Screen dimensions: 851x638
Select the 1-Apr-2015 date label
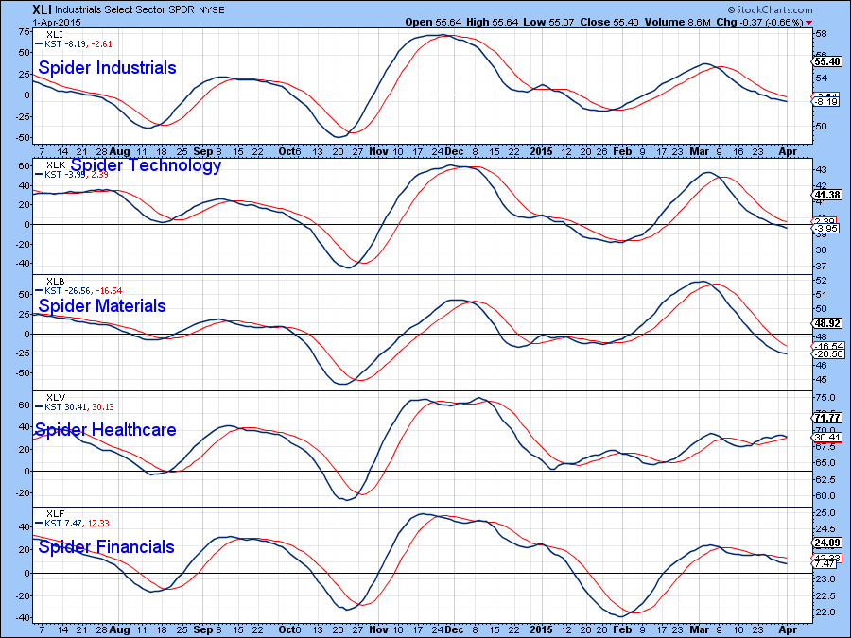[x=57, y=23]
